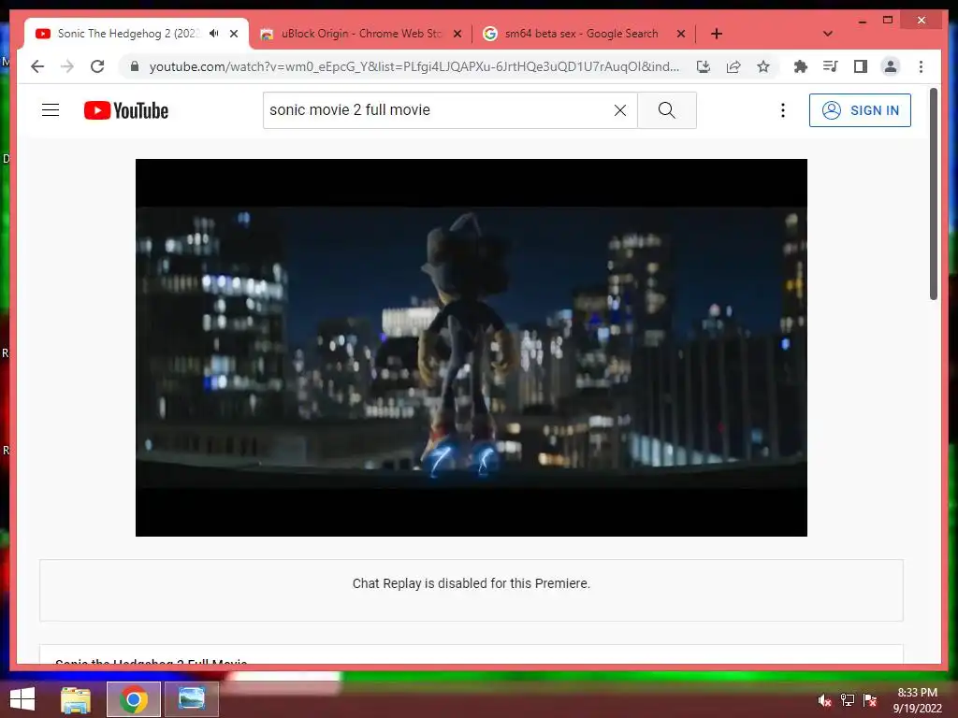The height and width of the screenshot is (718, 958).
Task: Open the YouTube guide hamburger menu
Action: pyautogui.click(x=51, y=110)
